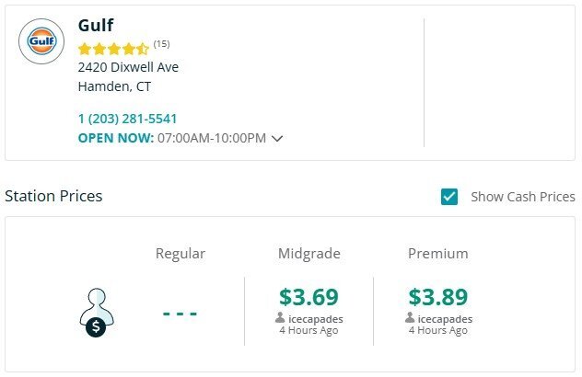Click the Regular price dashes placeholder
Viewport: 582px width, 377px height.
pos(180,313)
